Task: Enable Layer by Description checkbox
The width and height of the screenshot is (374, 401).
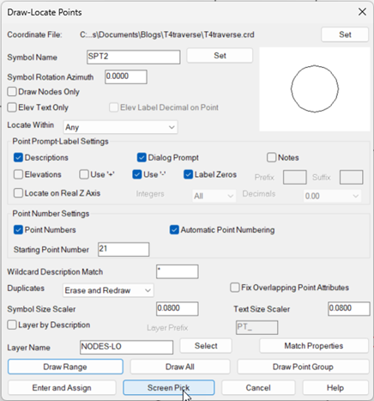Action: pyautogui.click(x=12, y=325)
